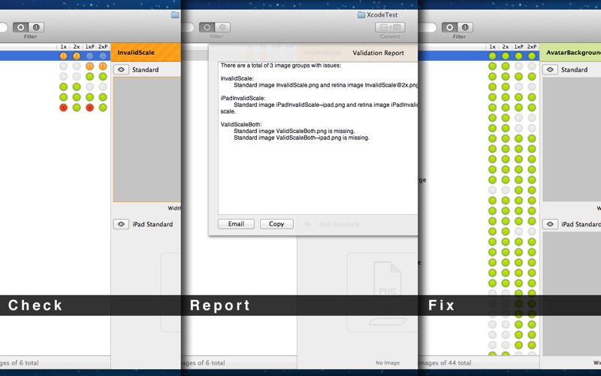Click the 1x column header left of InvalidScale
This screenshot has height=376, width=601.
point(63,47)
